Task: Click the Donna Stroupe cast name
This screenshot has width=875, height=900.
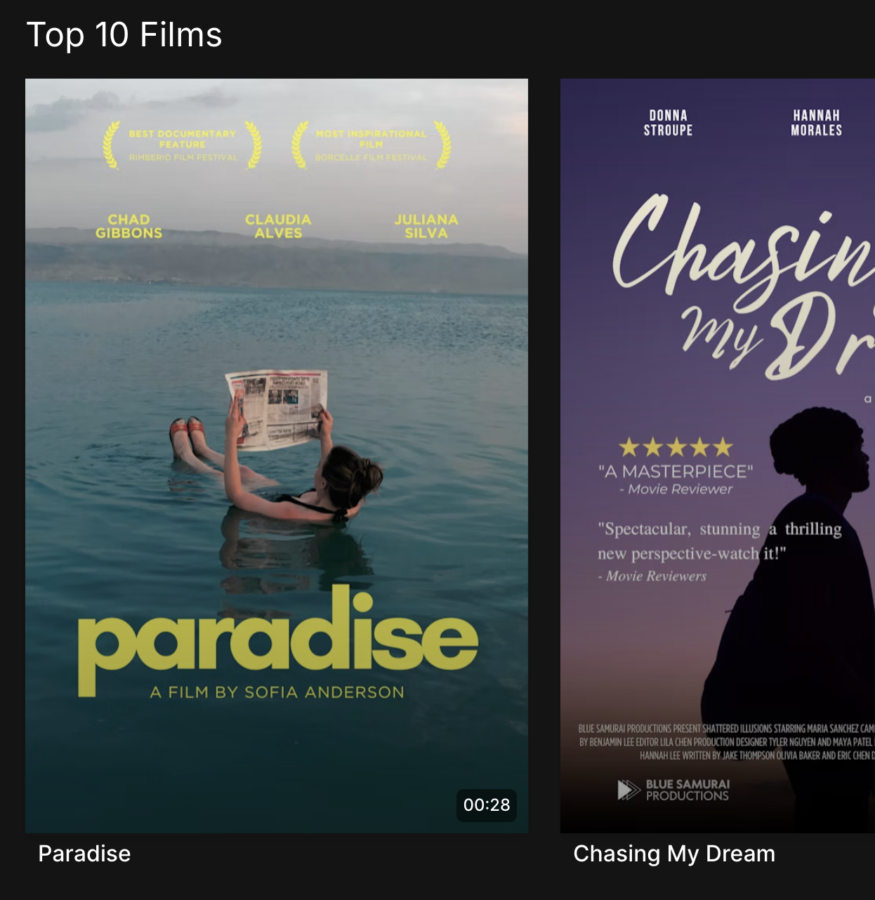Action: [668, 123]
